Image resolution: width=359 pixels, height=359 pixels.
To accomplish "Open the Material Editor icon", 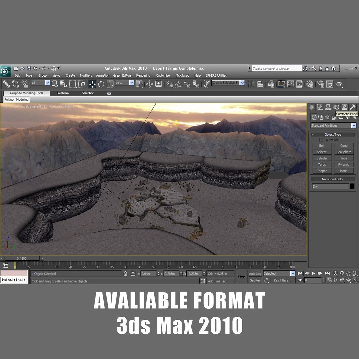I will pos(310,84).
